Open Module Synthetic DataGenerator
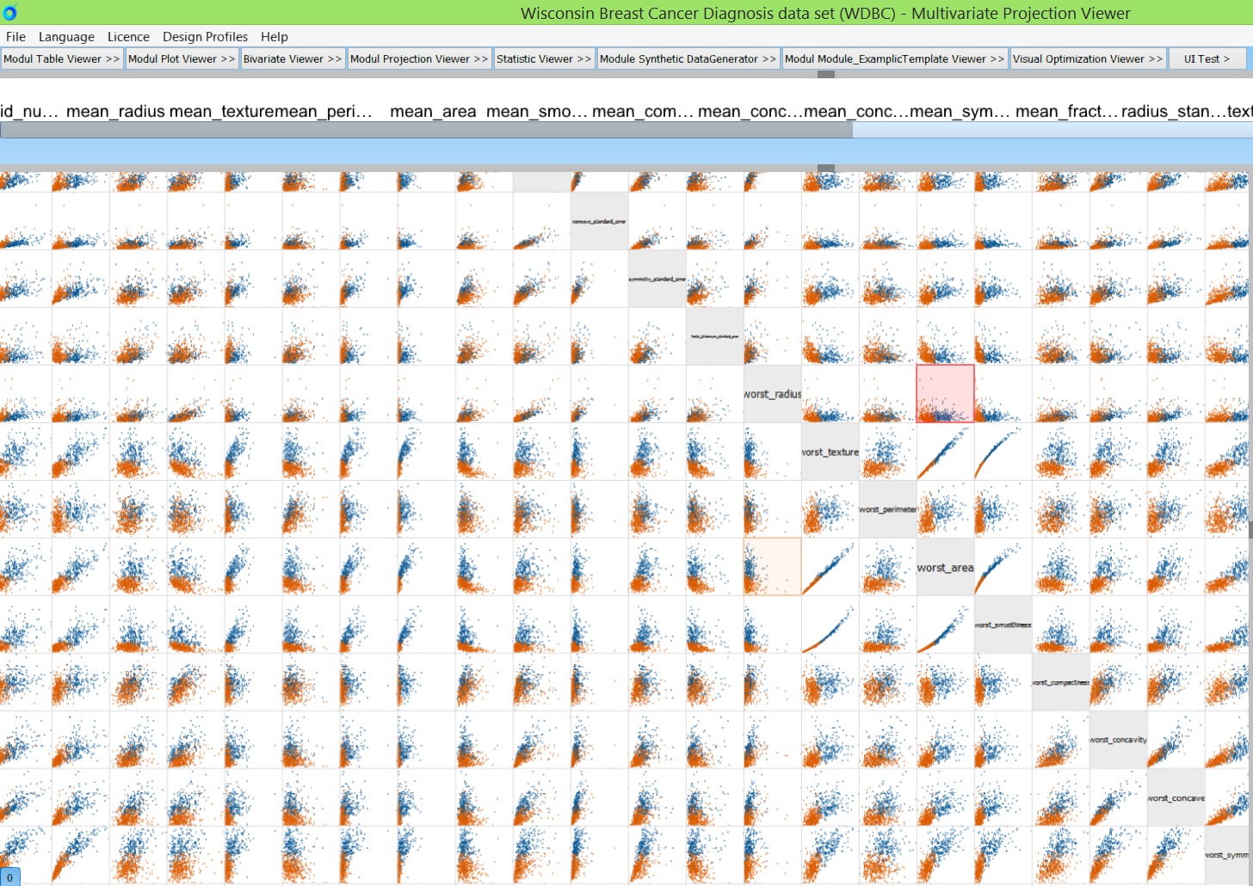The width and height of the screenshot is (1253, 886). pos(688,59)
